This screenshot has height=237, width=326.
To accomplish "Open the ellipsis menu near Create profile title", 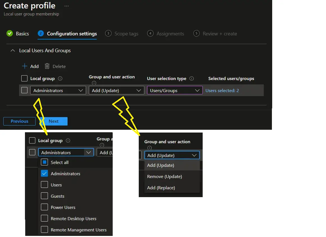I will coord(66,5).
